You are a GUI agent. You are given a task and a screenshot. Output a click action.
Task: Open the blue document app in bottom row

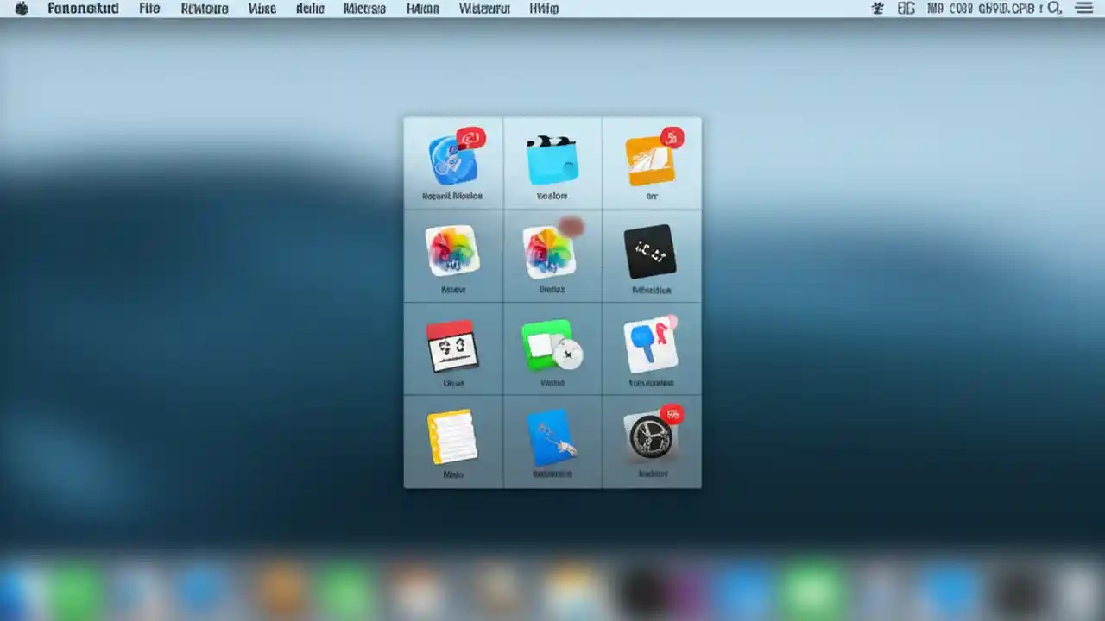click(x=552, y=438)
